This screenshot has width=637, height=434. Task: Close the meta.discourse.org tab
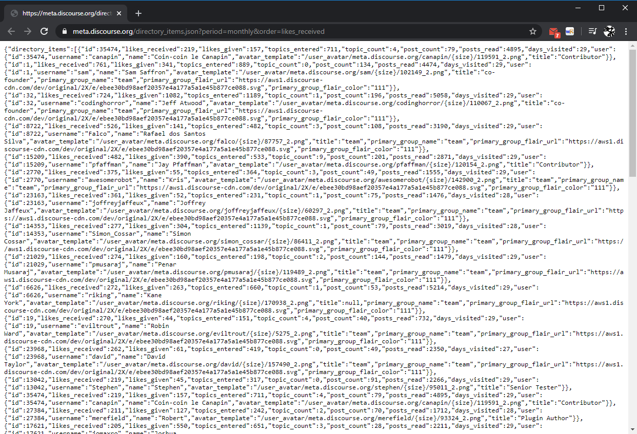tap(120, 13)
